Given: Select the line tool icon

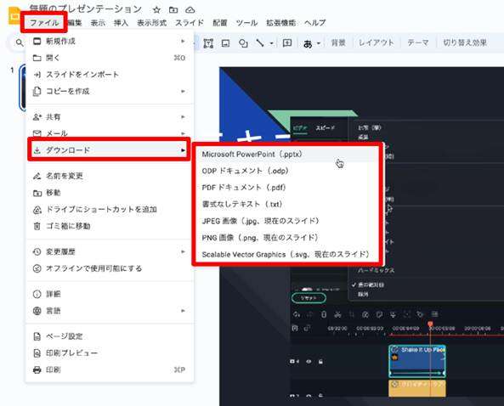Looking at the screenshot, I should click(x=260, y=43).
